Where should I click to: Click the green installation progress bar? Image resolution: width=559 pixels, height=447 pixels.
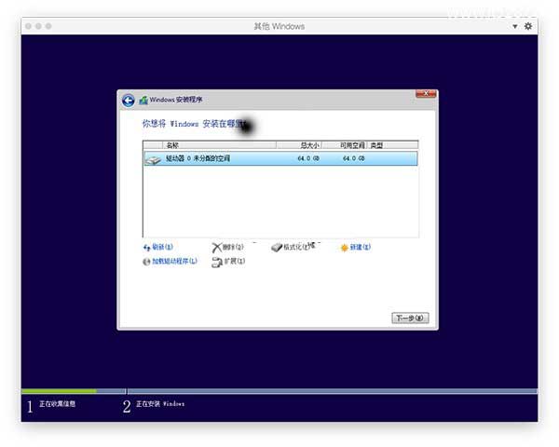coord(59,391)
